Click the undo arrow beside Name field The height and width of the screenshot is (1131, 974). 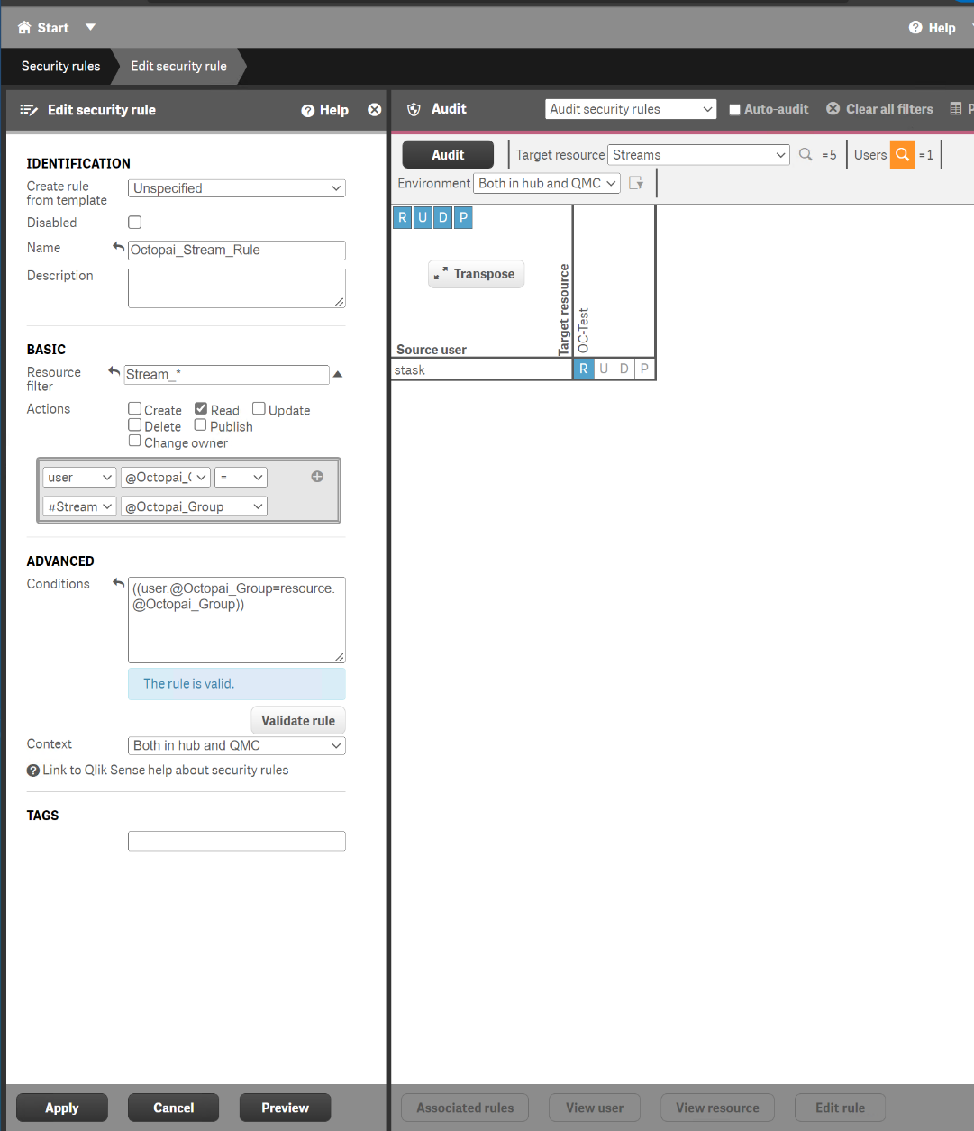point(118,248)
